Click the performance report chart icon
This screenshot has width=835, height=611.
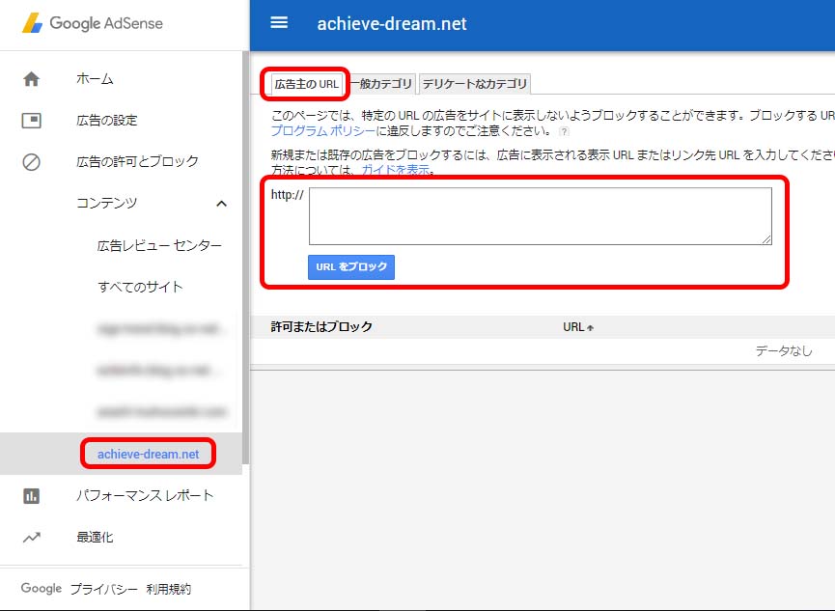(x=32, y=496)
